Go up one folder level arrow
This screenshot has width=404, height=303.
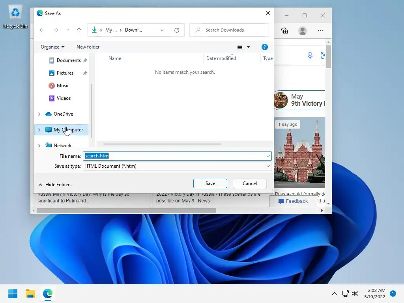79,30
